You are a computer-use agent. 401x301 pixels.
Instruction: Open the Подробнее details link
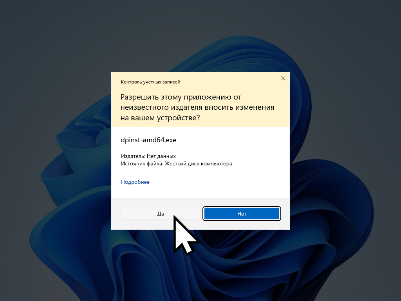pos(135,182)
